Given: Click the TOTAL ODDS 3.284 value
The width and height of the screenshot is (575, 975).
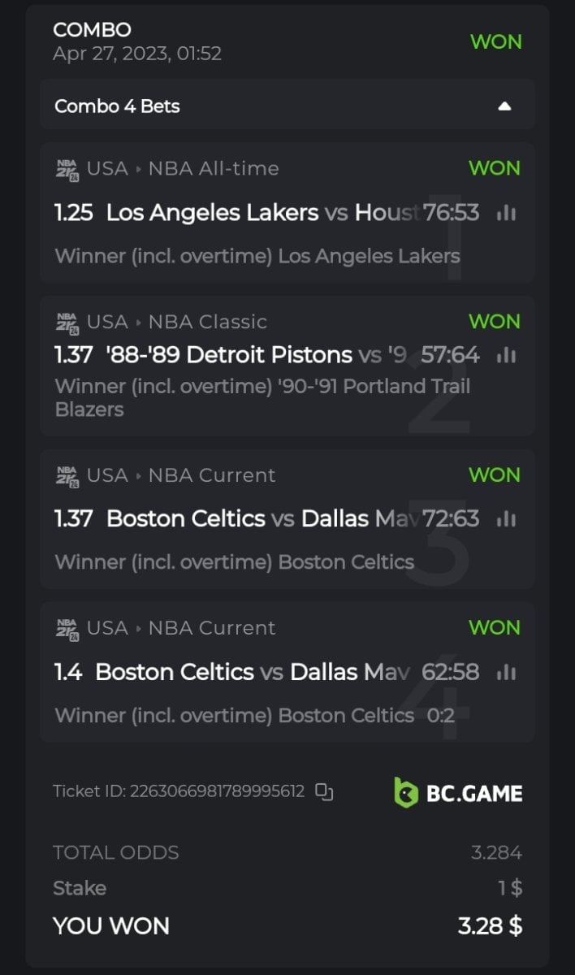Looking at the screenshot, I should [496, 852].
